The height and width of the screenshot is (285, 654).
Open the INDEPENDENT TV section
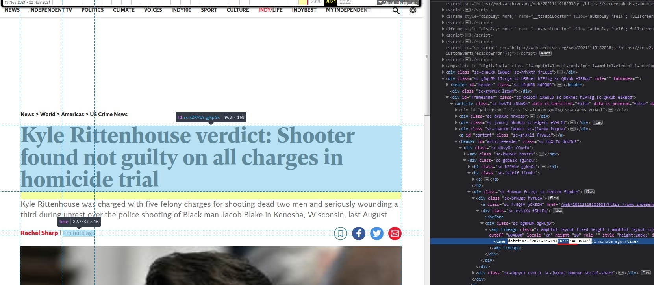[50, 10]
